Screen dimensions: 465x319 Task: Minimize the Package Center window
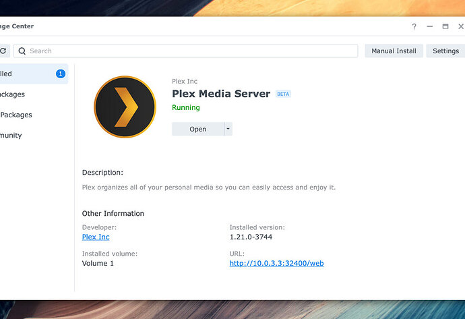click(430, 26)
